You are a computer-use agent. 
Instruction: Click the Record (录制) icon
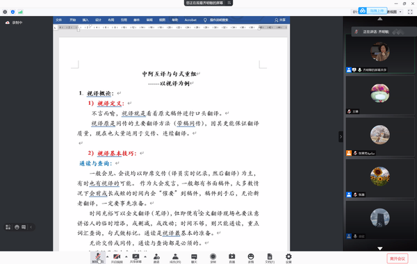(x=213, y=258)
